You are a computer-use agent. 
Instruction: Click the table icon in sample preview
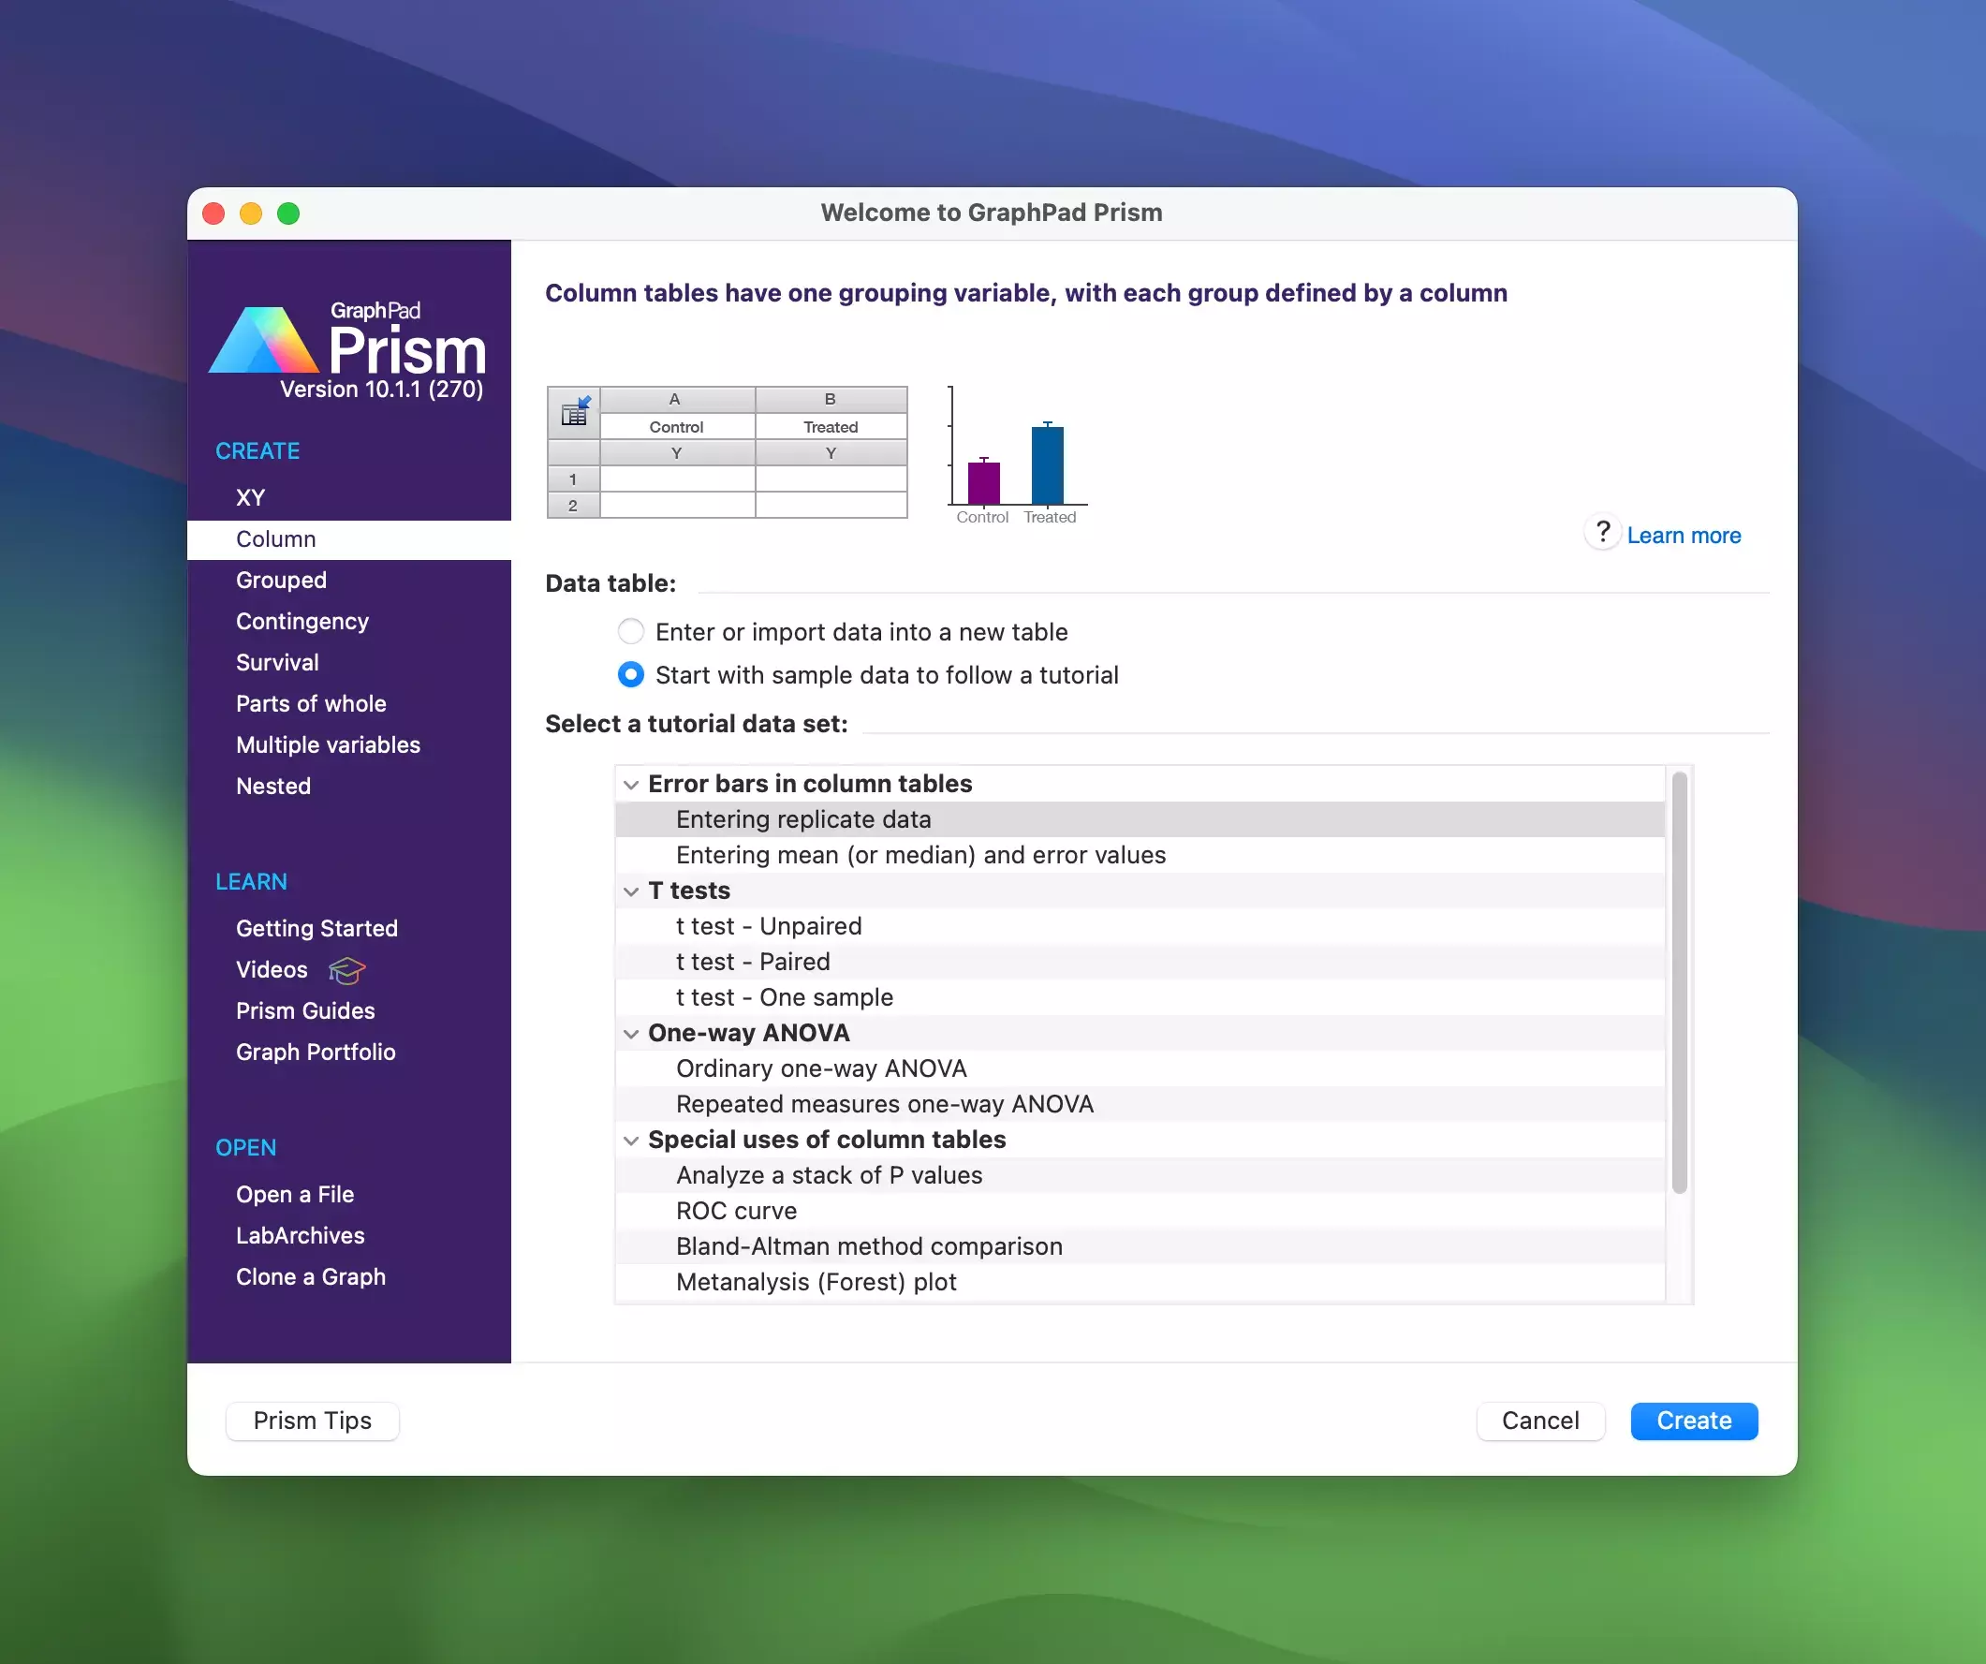pos(574,411)
